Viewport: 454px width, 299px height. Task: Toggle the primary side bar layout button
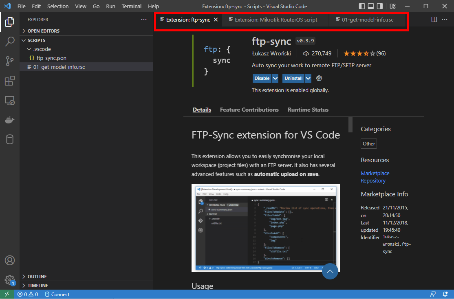point(362,6)
